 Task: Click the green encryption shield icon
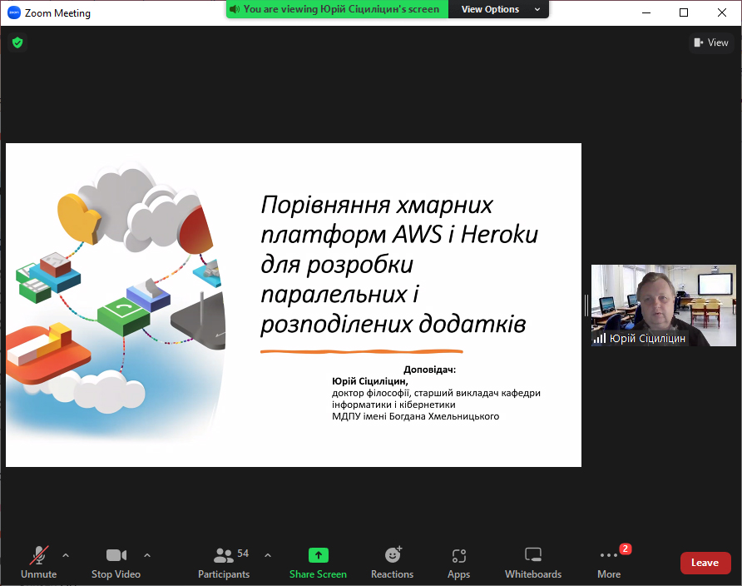click(17, 42)
